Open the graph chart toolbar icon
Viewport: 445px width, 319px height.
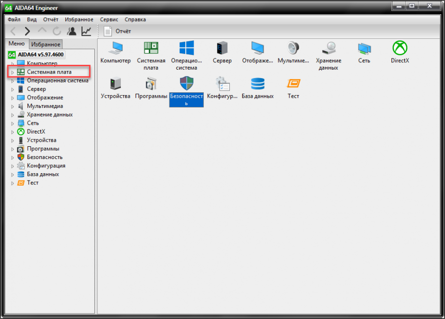click(86, 31)
